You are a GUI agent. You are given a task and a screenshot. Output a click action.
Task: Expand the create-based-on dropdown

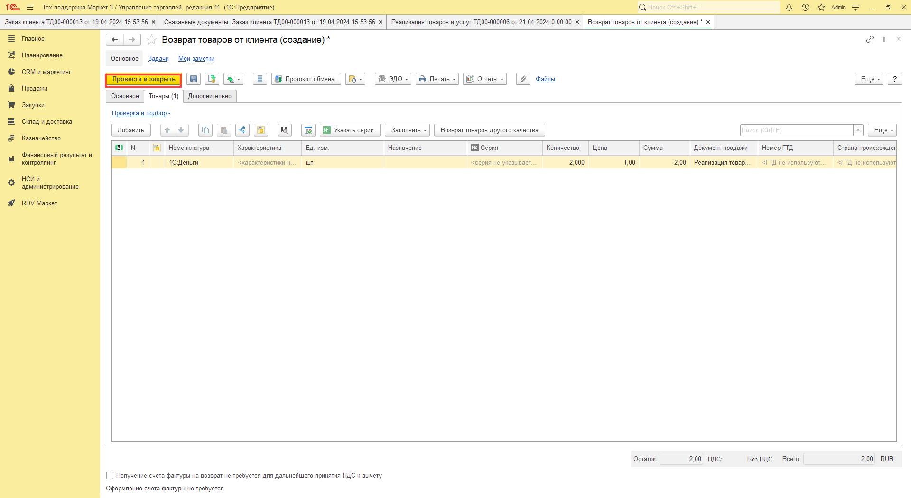coord(233,79)
